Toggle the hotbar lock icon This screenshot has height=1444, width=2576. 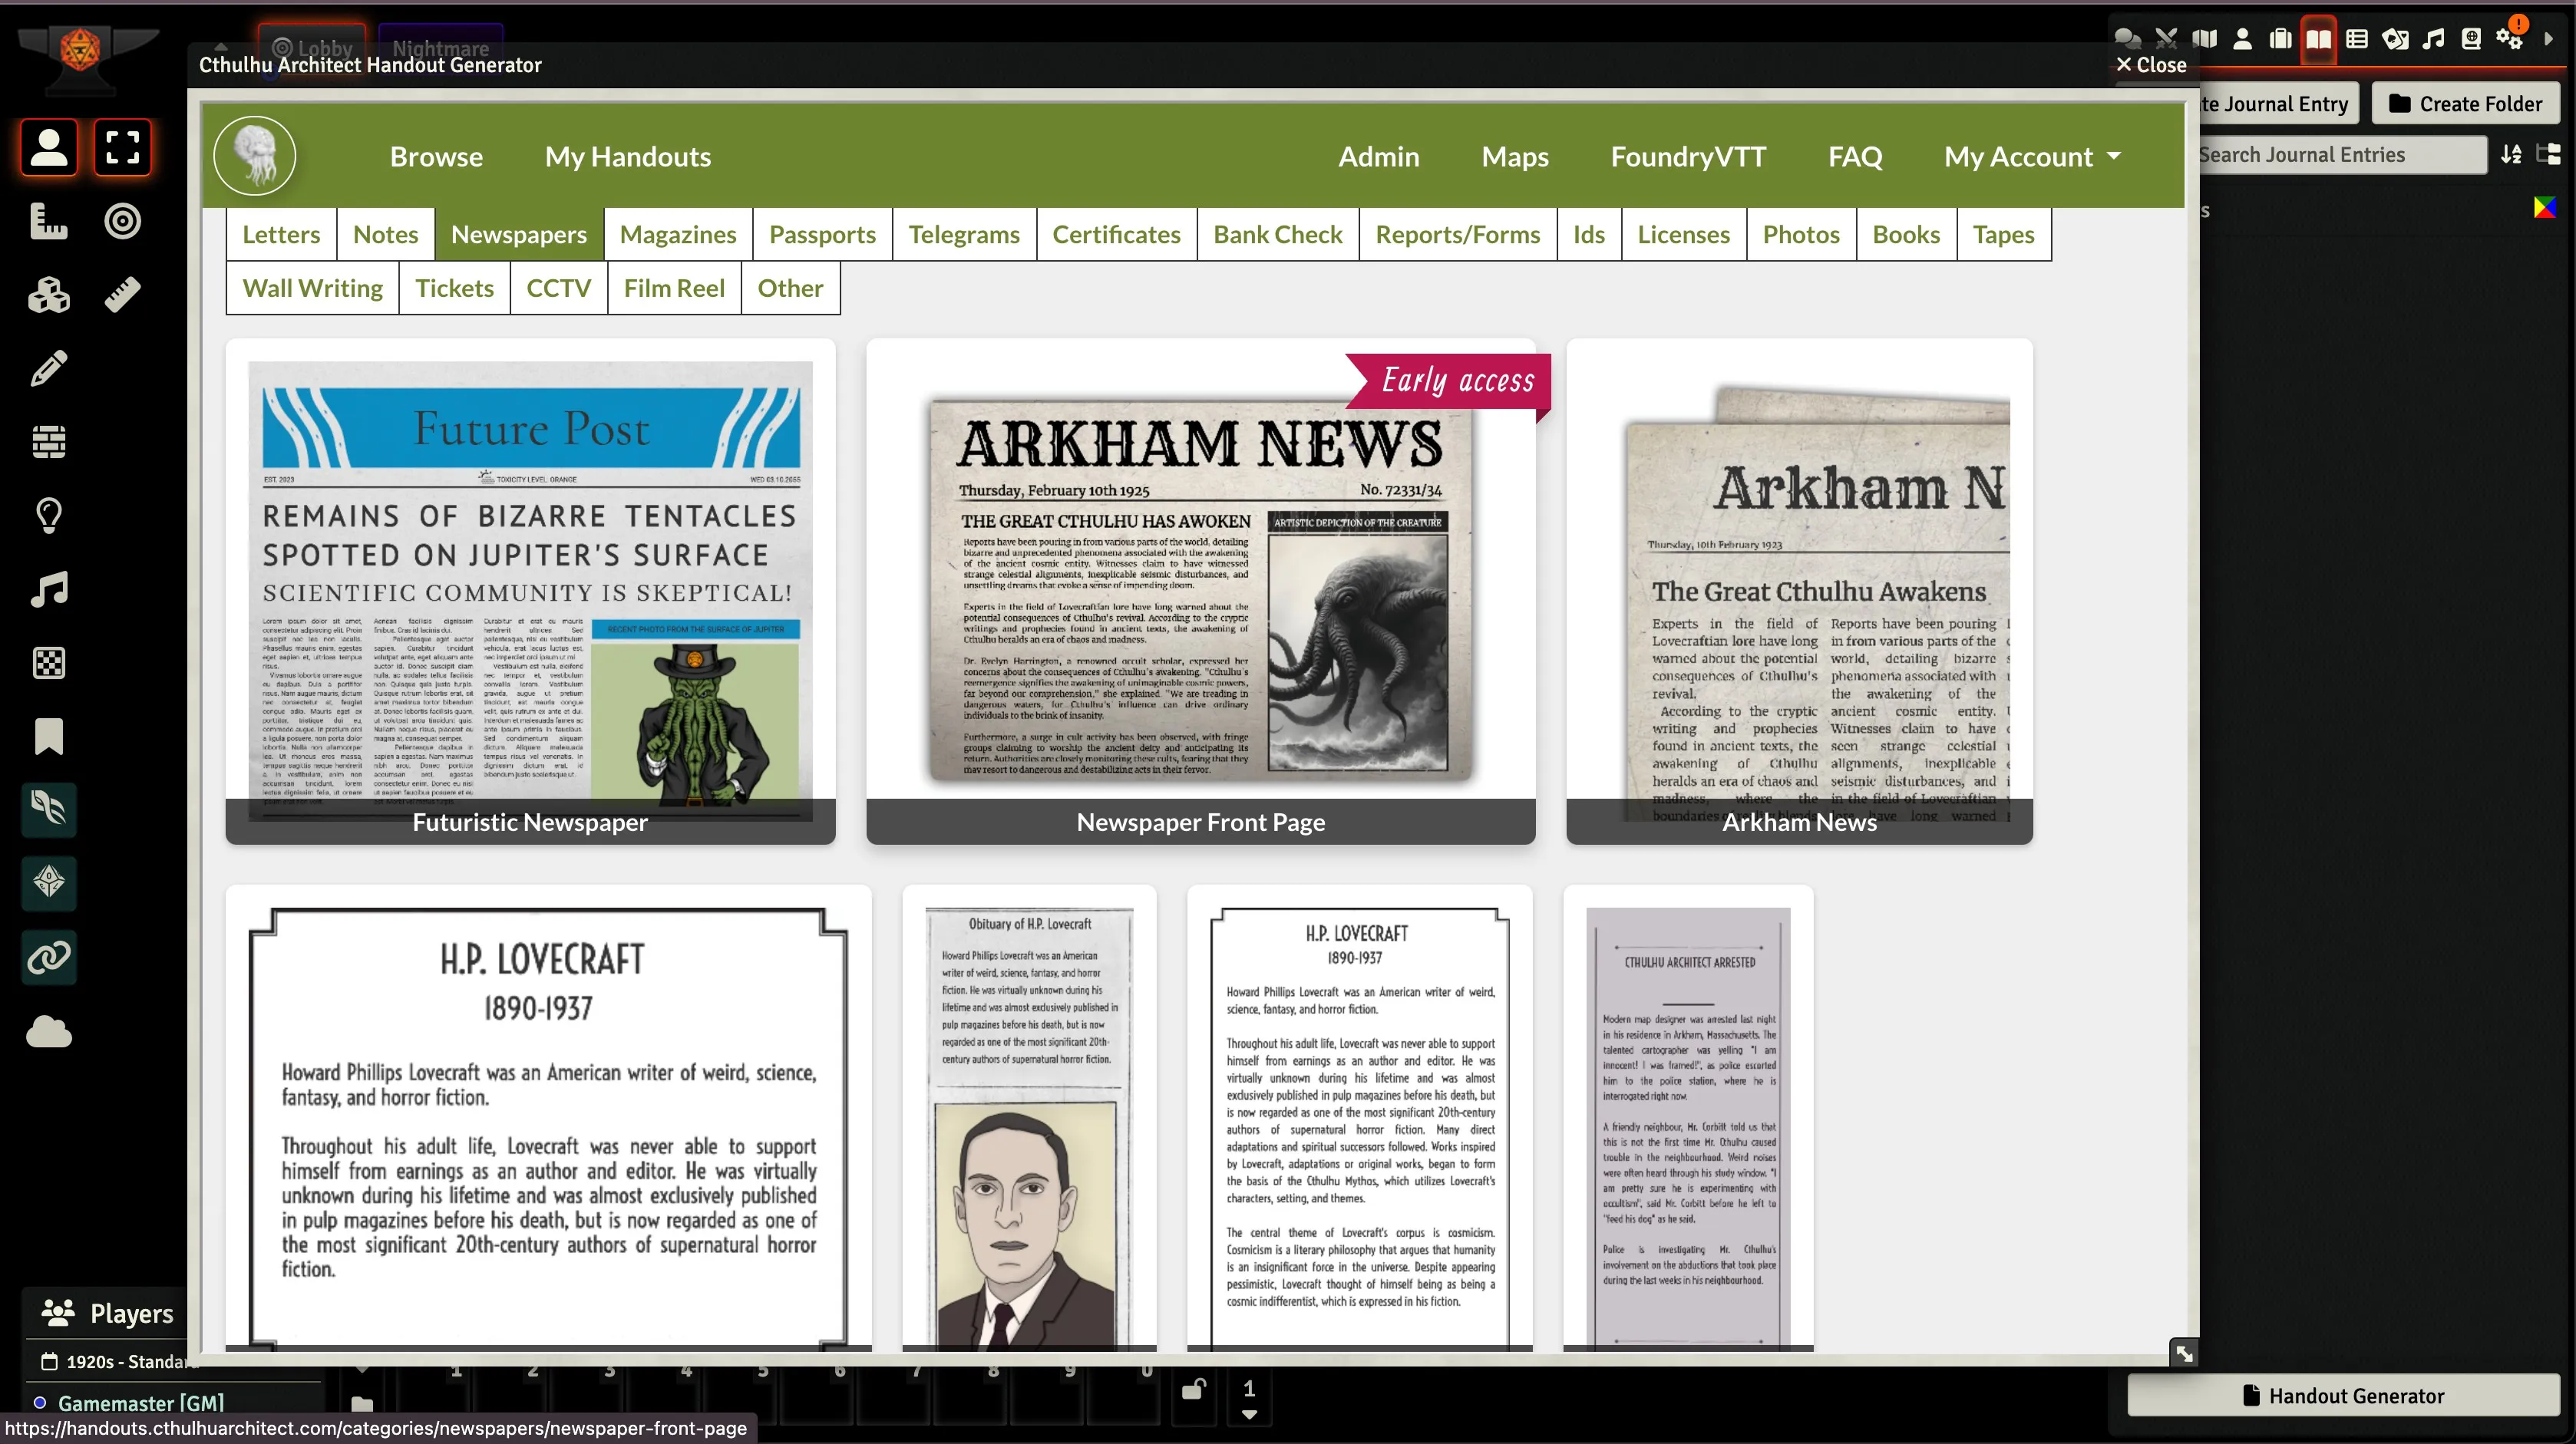click(x=1193, y=1389)
